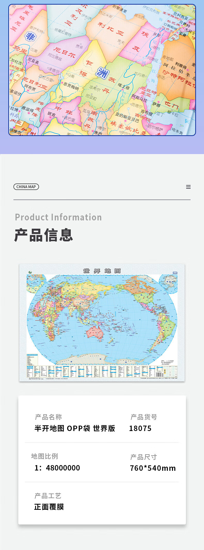Click the product number 18075
This screenshot has width=204, height=550.
pos(140,428)
